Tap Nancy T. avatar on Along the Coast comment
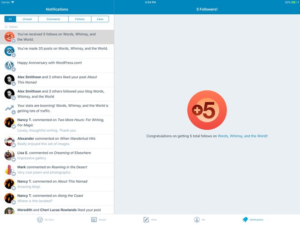The height and width of the screenshot is (225, 300). tap(10, 198)
